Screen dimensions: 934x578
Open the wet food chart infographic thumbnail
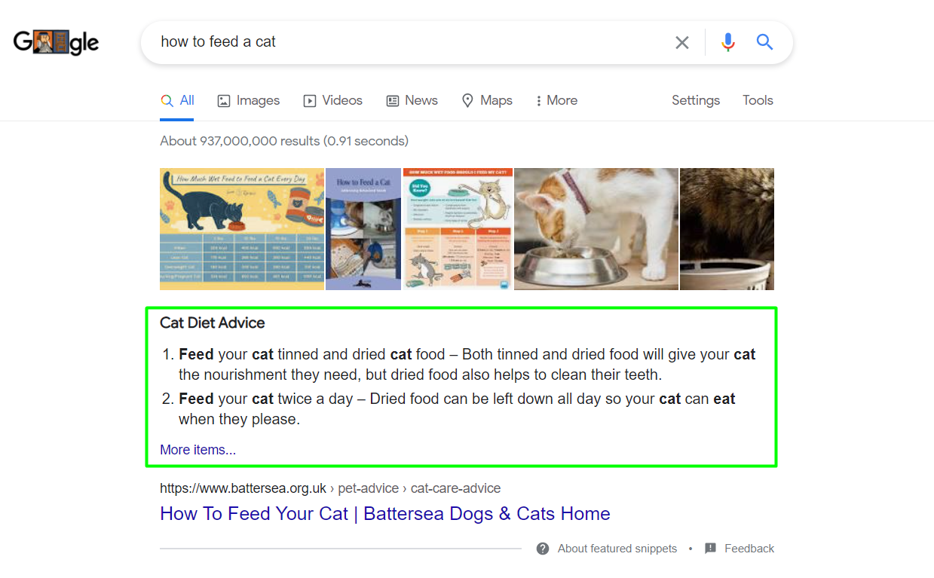tap(241, 229)
